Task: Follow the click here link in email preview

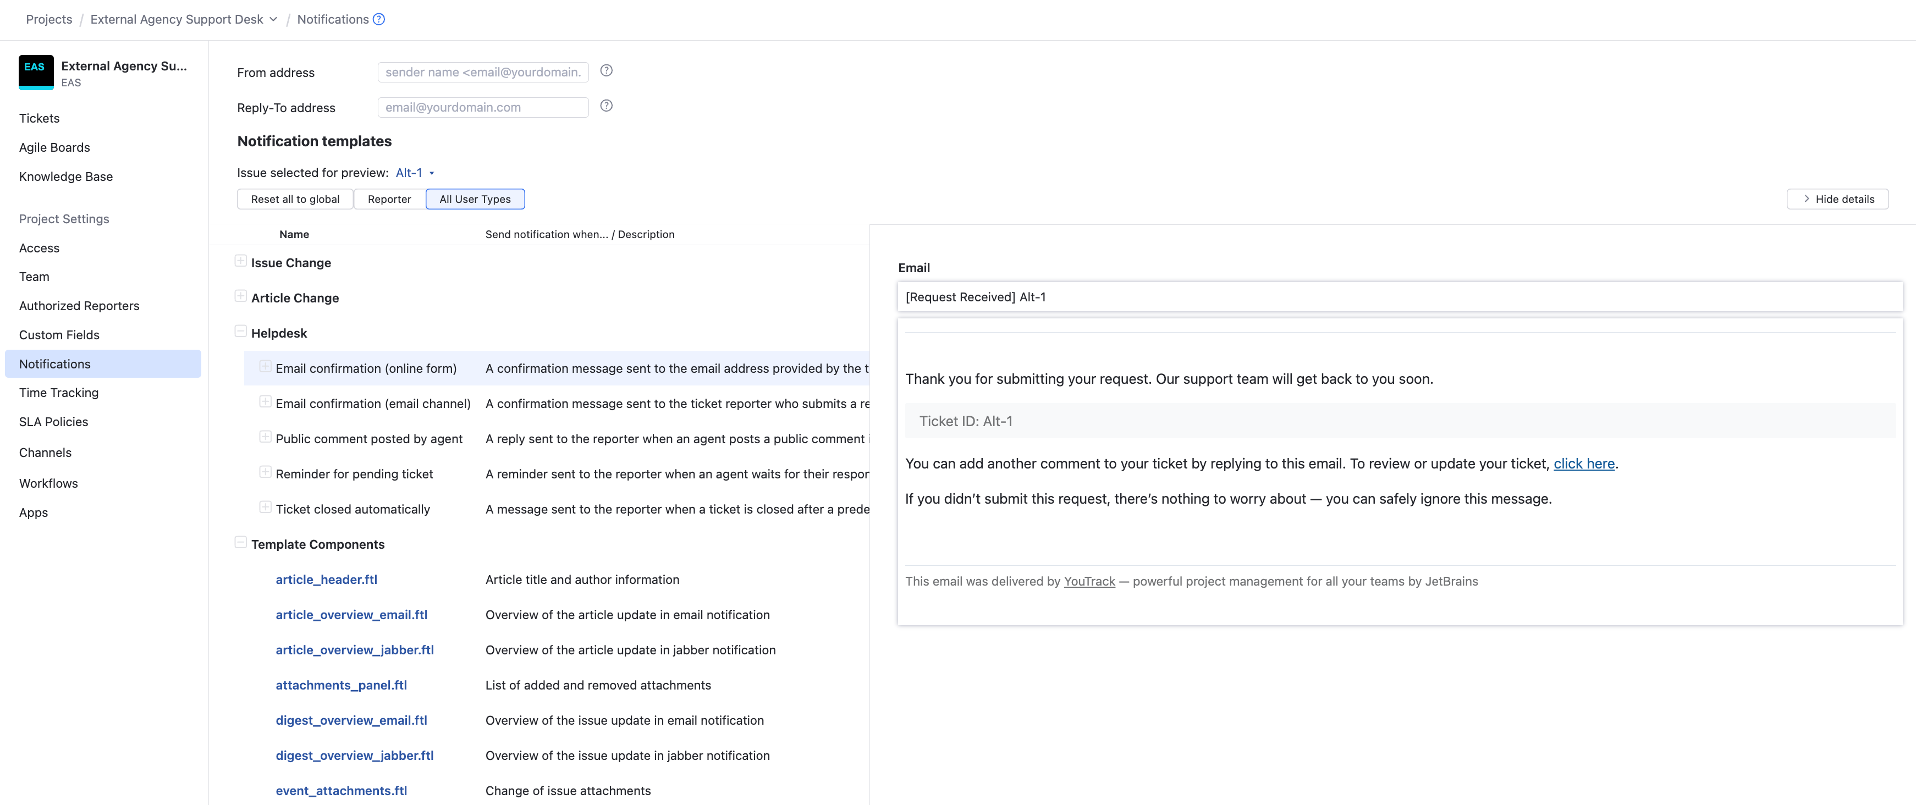Action: coord(1584,463)
